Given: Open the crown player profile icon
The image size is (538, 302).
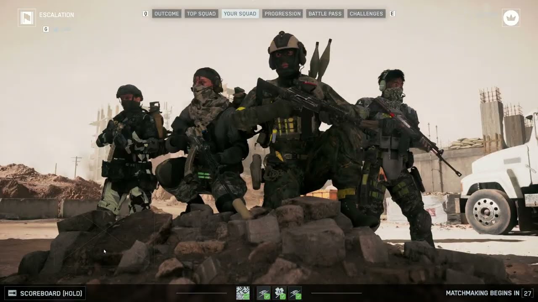Looking at the screenshot, I should coord(511,18).
